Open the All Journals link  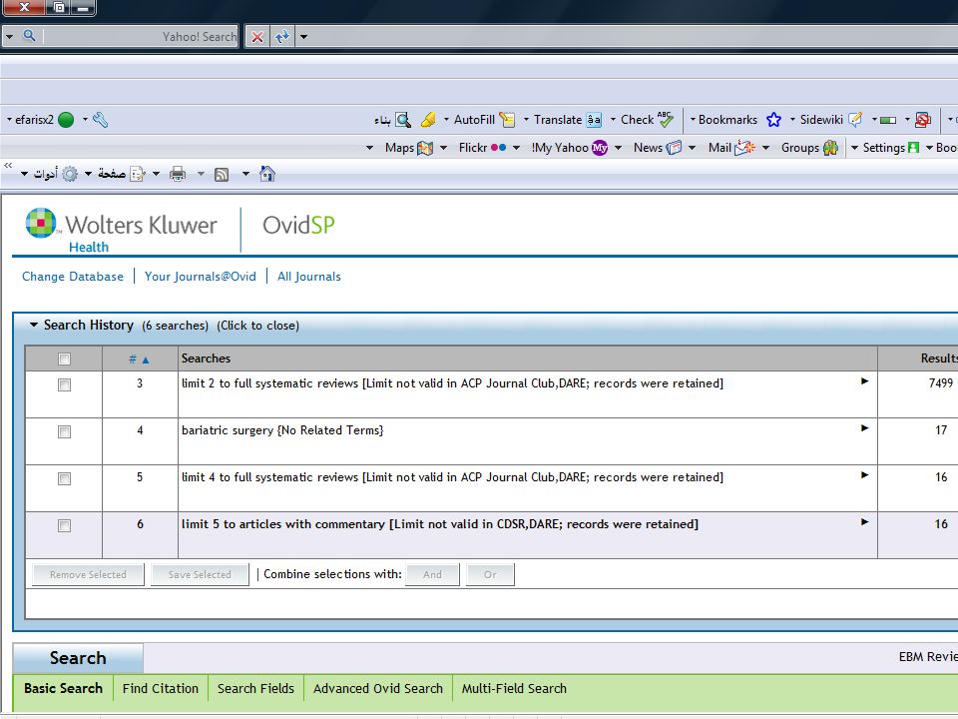click(x=309, y=277)
